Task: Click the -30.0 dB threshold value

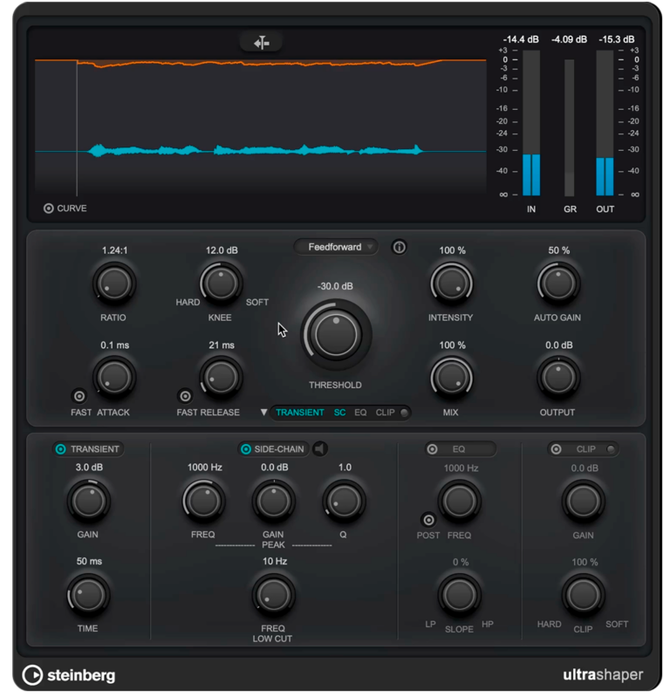Action: pyautogui.click(x=335, y=286)
